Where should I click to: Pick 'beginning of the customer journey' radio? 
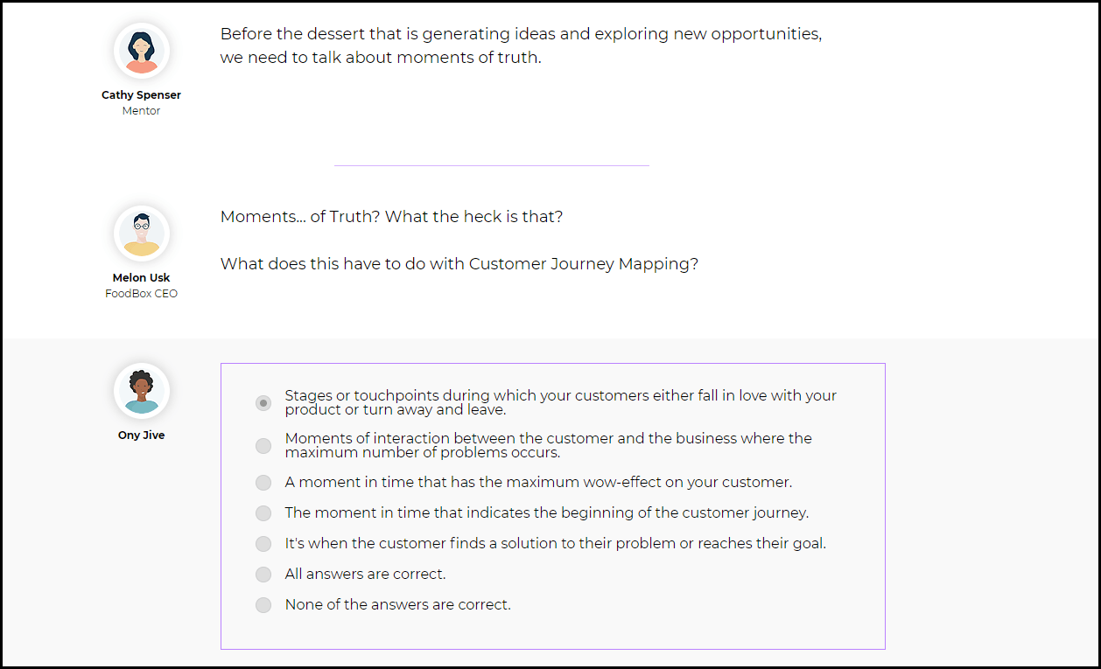tap(263, 513)
